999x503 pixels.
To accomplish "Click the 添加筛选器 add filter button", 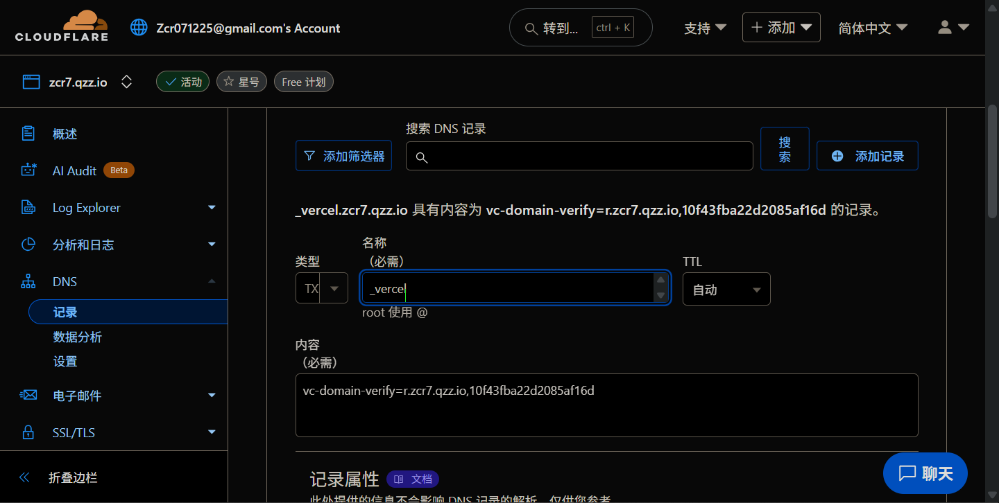I will pyautogui.click(x=343, y=156).
